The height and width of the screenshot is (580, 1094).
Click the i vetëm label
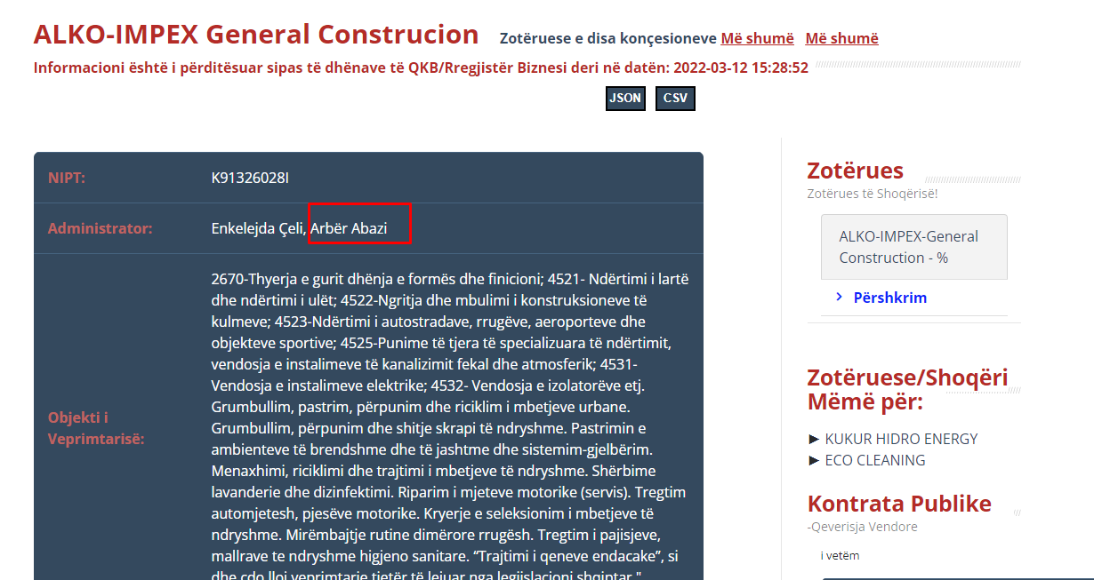840,556
